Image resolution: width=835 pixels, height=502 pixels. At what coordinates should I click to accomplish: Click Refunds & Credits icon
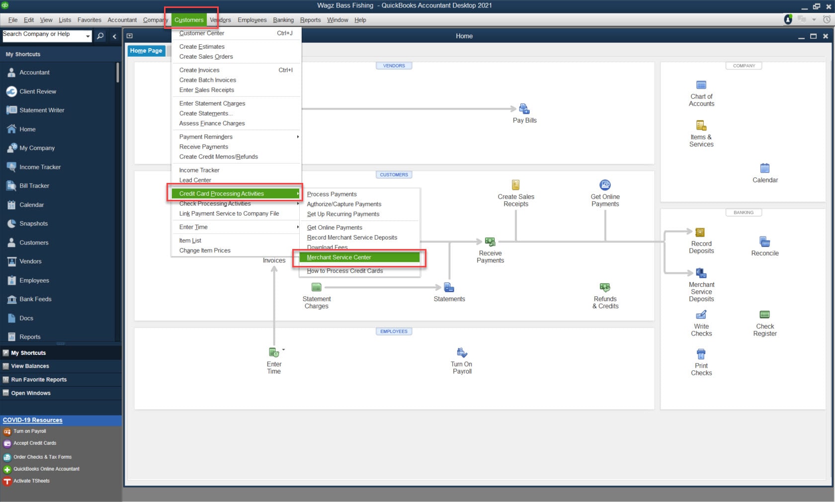coord(605,287)
